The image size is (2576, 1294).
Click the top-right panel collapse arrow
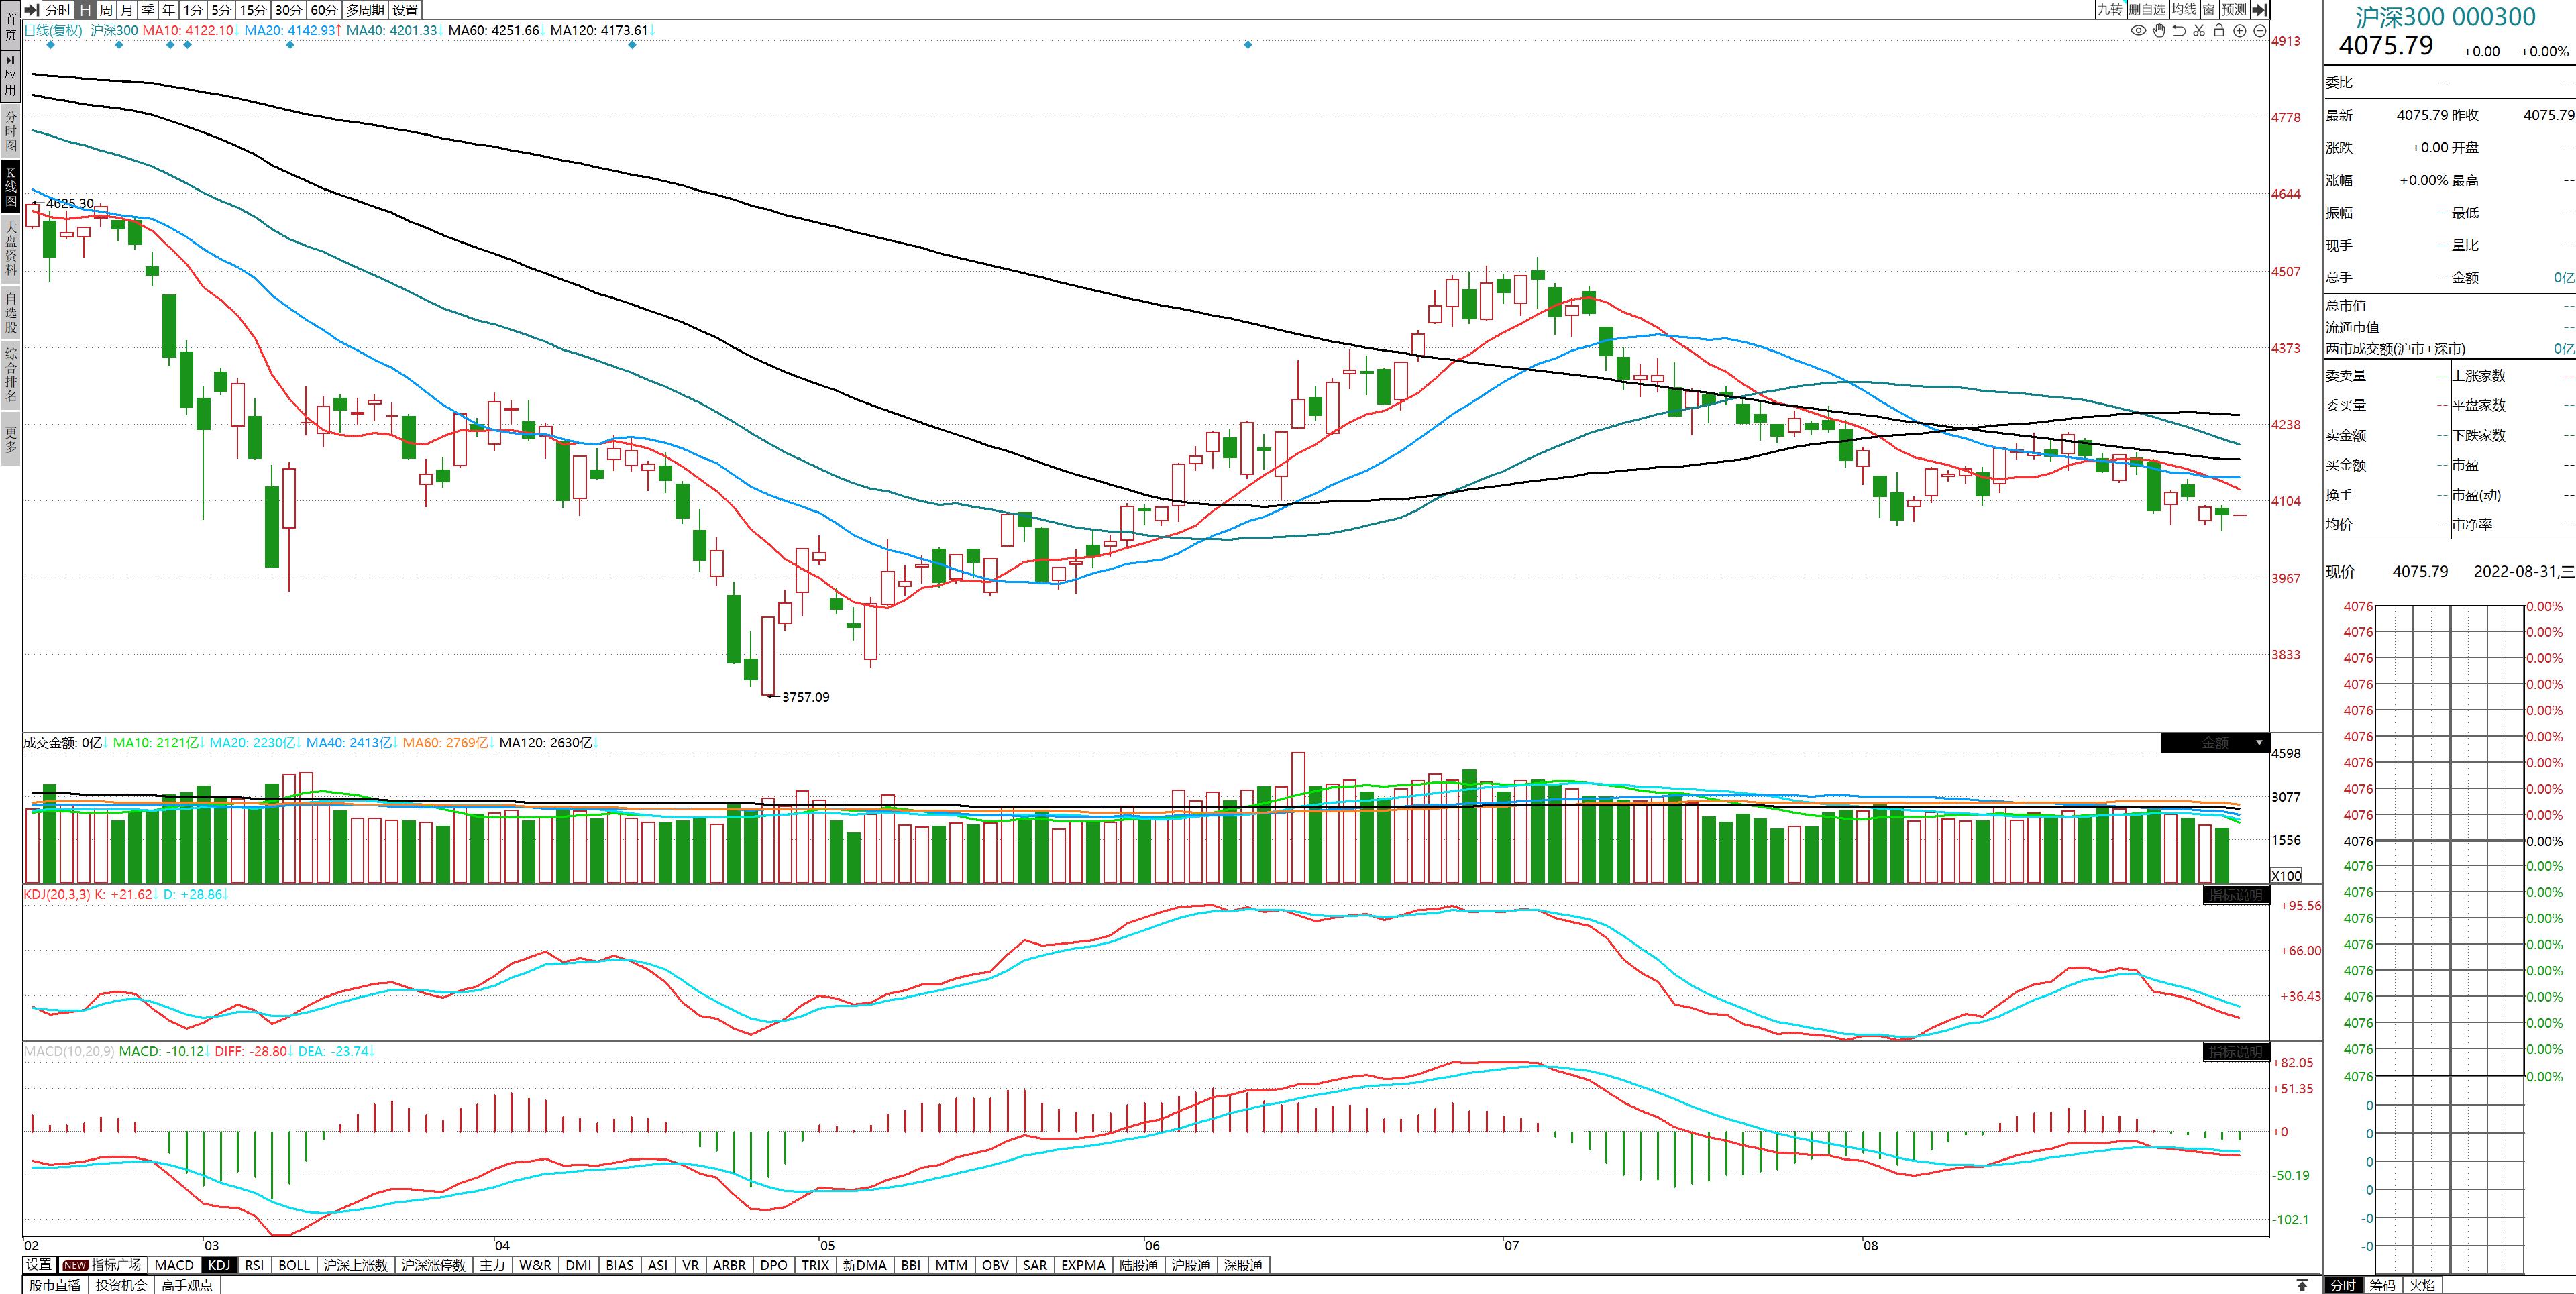[2259, 10]
